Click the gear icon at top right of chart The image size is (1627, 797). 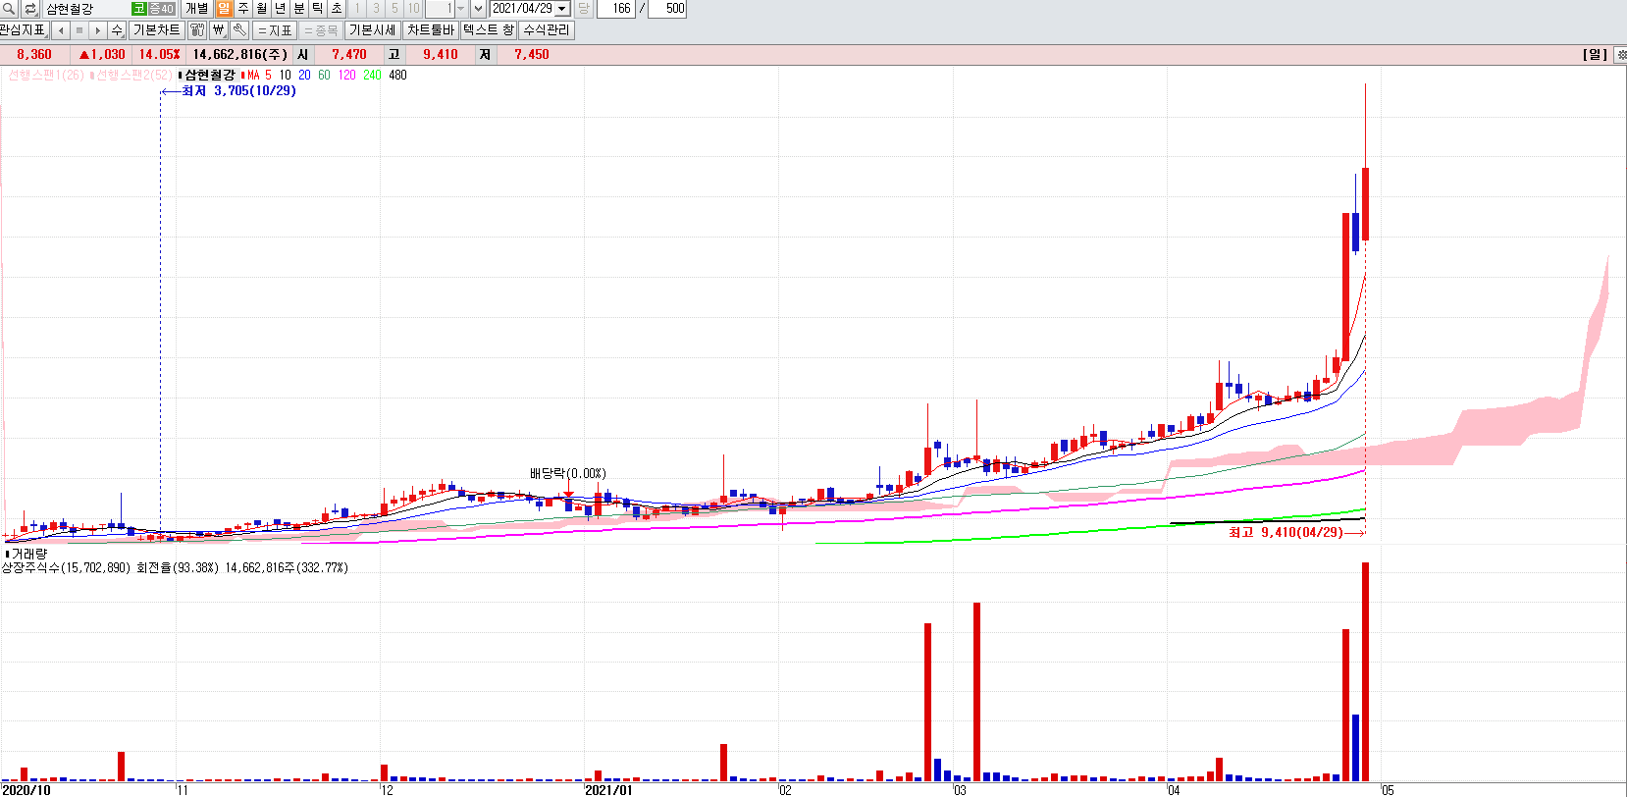1620,55
